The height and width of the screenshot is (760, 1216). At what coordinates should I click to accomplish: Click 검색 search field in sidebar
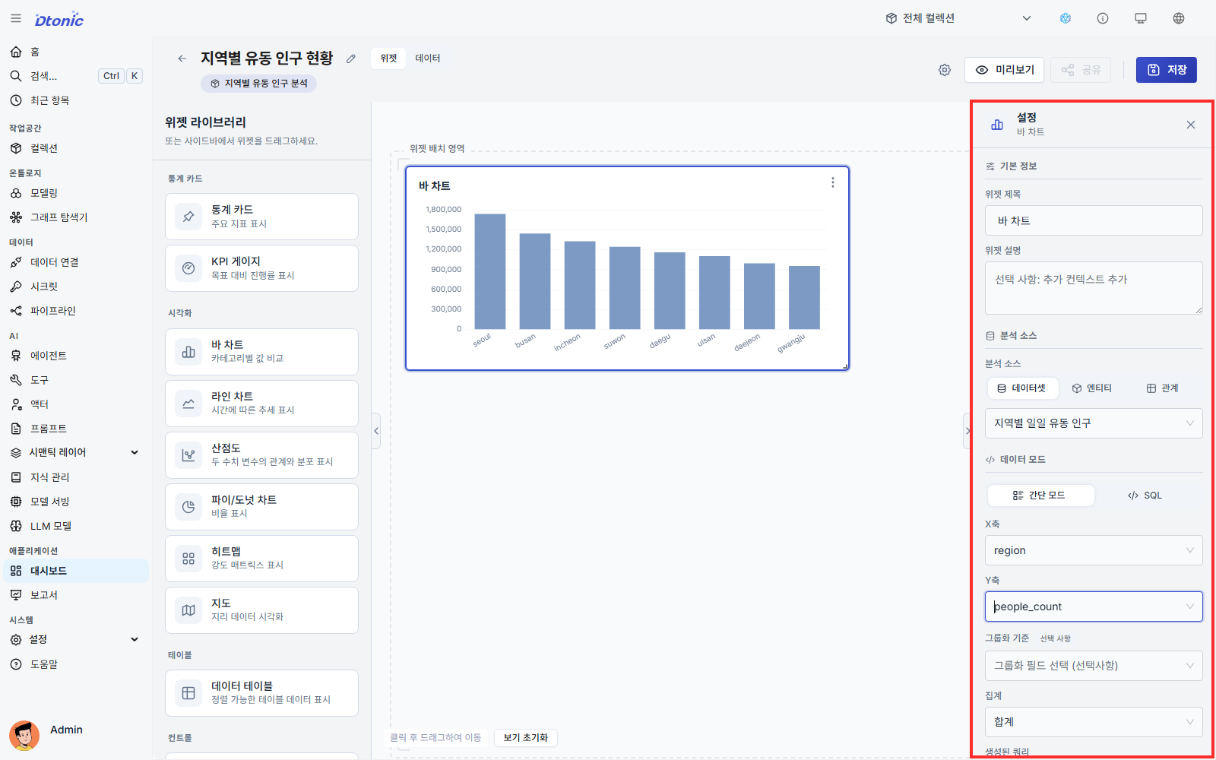point(76,76)
